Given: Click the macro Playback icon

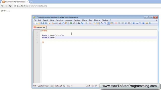Looking at the screenshot, I should 123,23.
